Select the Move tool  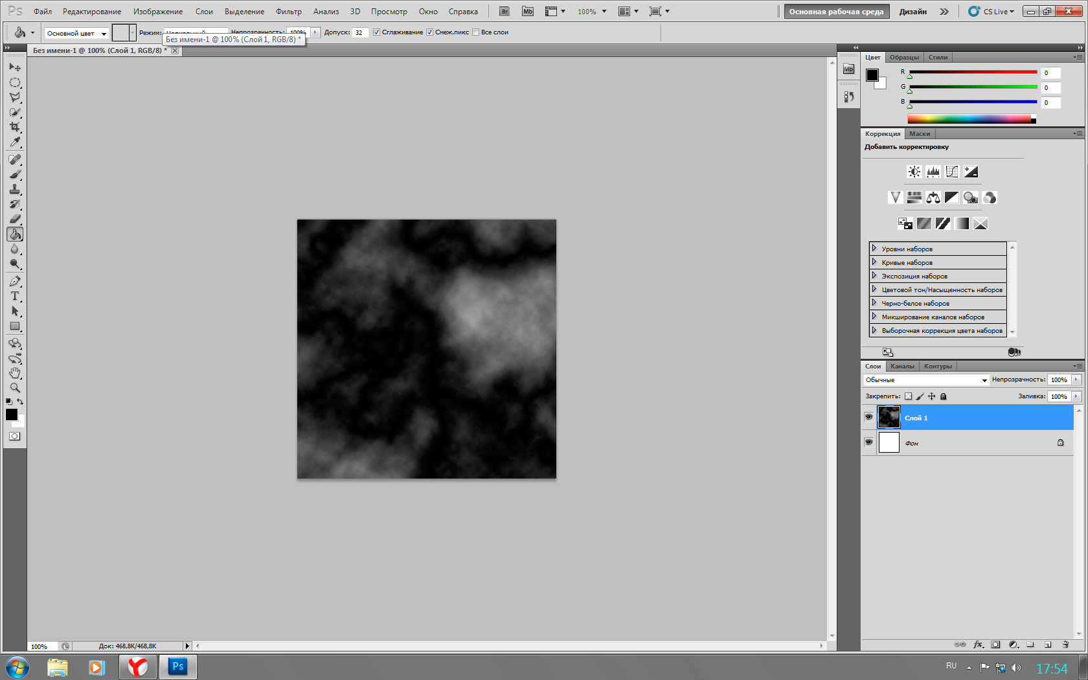click(x=15, y=67)
